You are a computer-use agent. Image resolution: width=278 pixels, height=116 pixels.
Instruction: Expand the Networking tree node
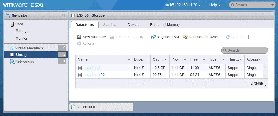tap(8, 61)
